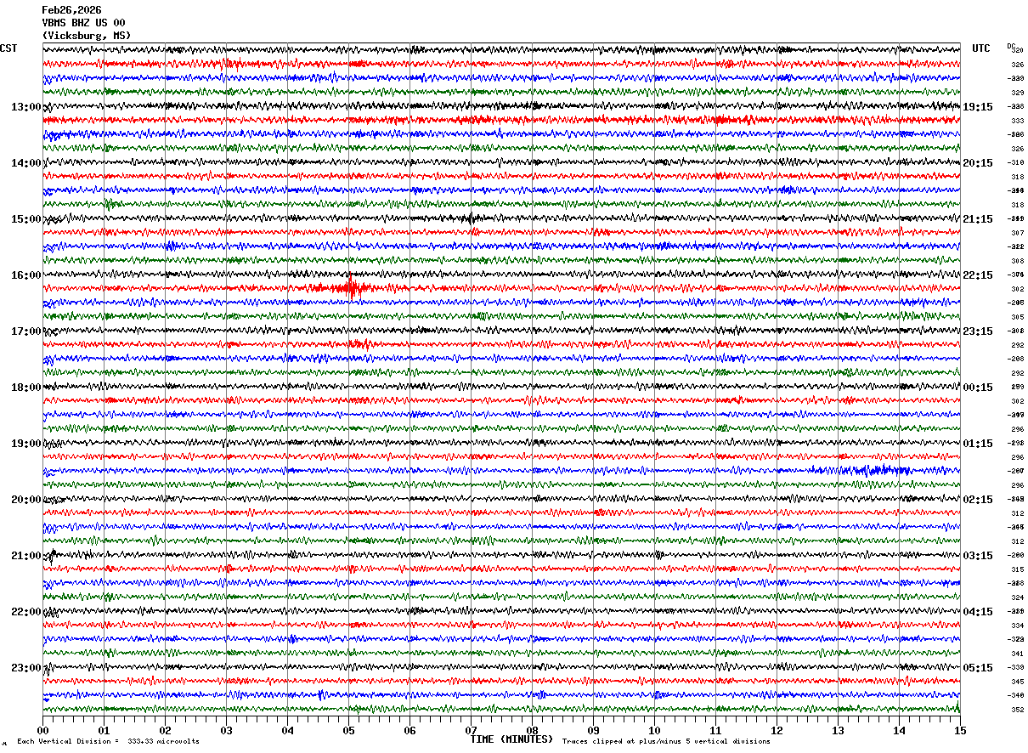Click the 01:15 UTC time label
This screenshot has width=1028, height=753.
[977, 444]
